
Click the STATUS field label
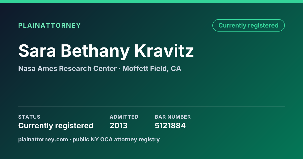tap(29, 117)
